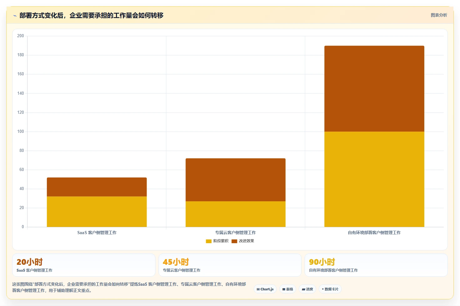The image size is (460, 306).
Task: Click the chart title text
Action: [91, 15]
